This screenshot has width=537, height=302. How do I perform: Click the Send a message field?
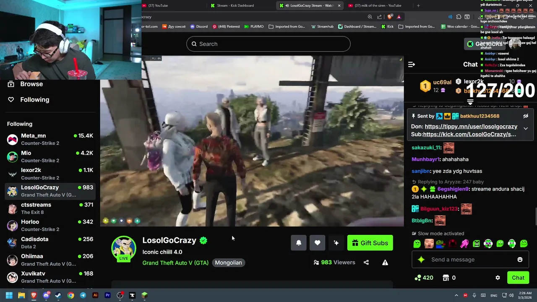[470, 260]
